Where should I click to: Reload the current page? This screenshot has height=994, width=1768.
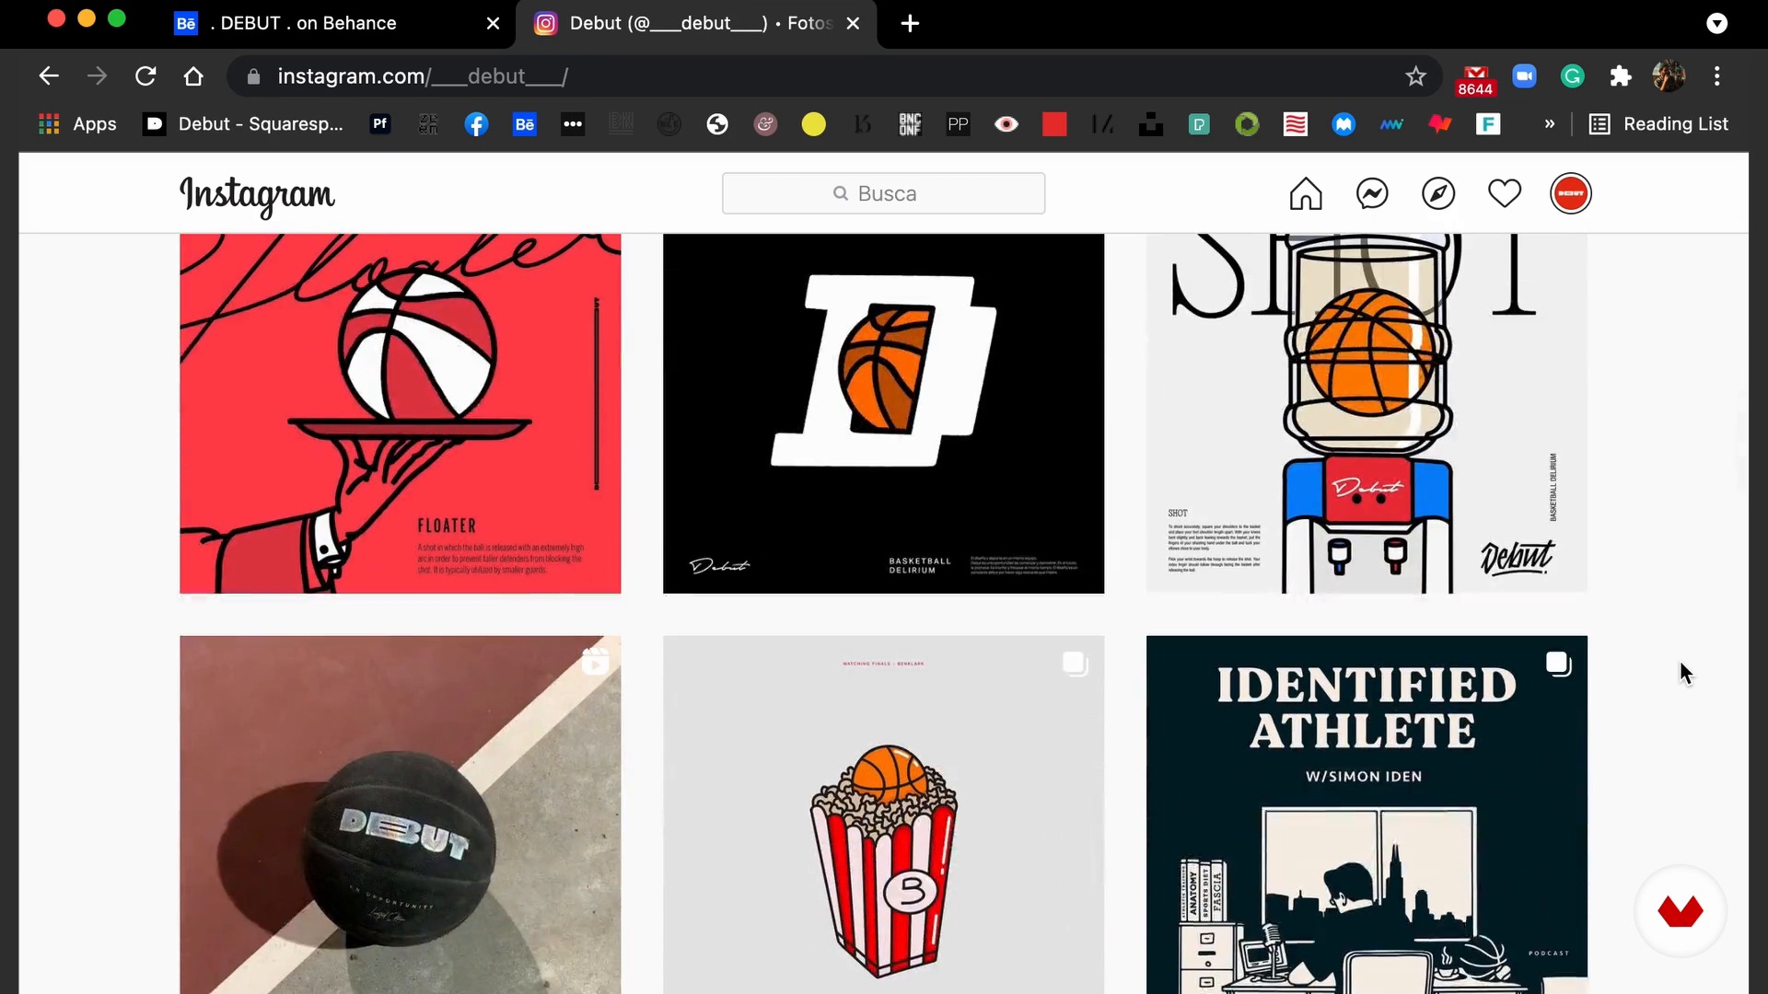(x=145, y=76)
